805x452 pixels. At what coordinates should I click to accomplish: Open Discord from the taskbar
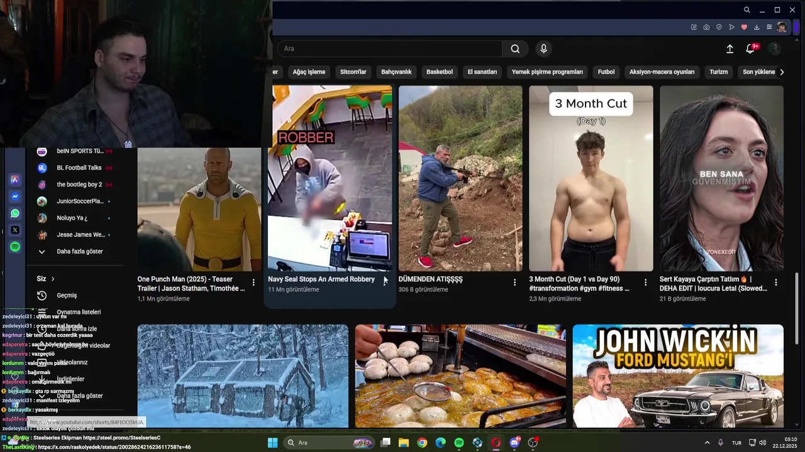pos(514,443)
